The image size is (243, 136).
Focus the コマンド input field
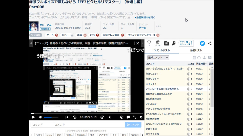42,125
